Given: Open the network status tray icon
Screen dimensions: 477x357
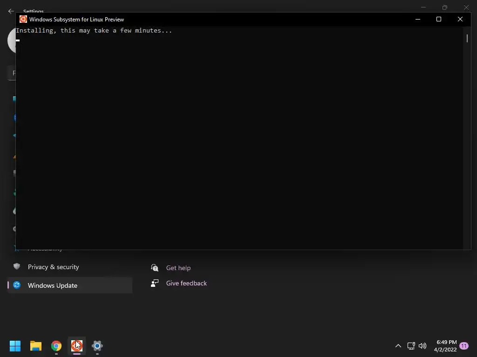Looking at the screenshot, I should point(411,346).
